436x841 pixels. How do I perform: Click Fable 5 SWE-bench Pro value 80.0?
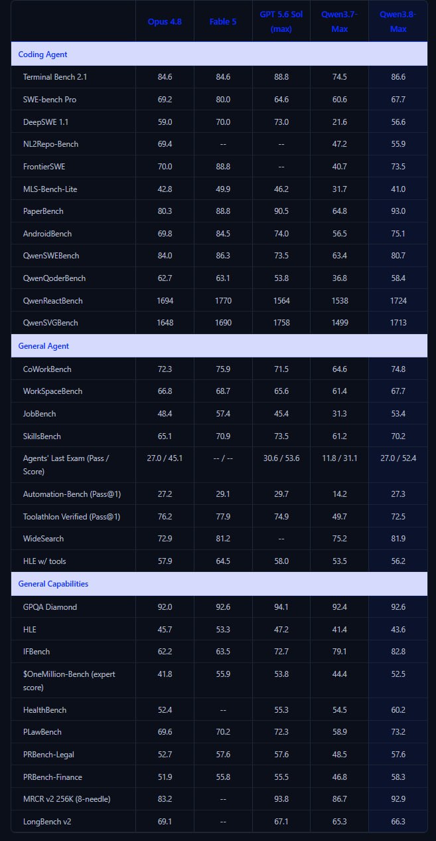click(223, 100)
